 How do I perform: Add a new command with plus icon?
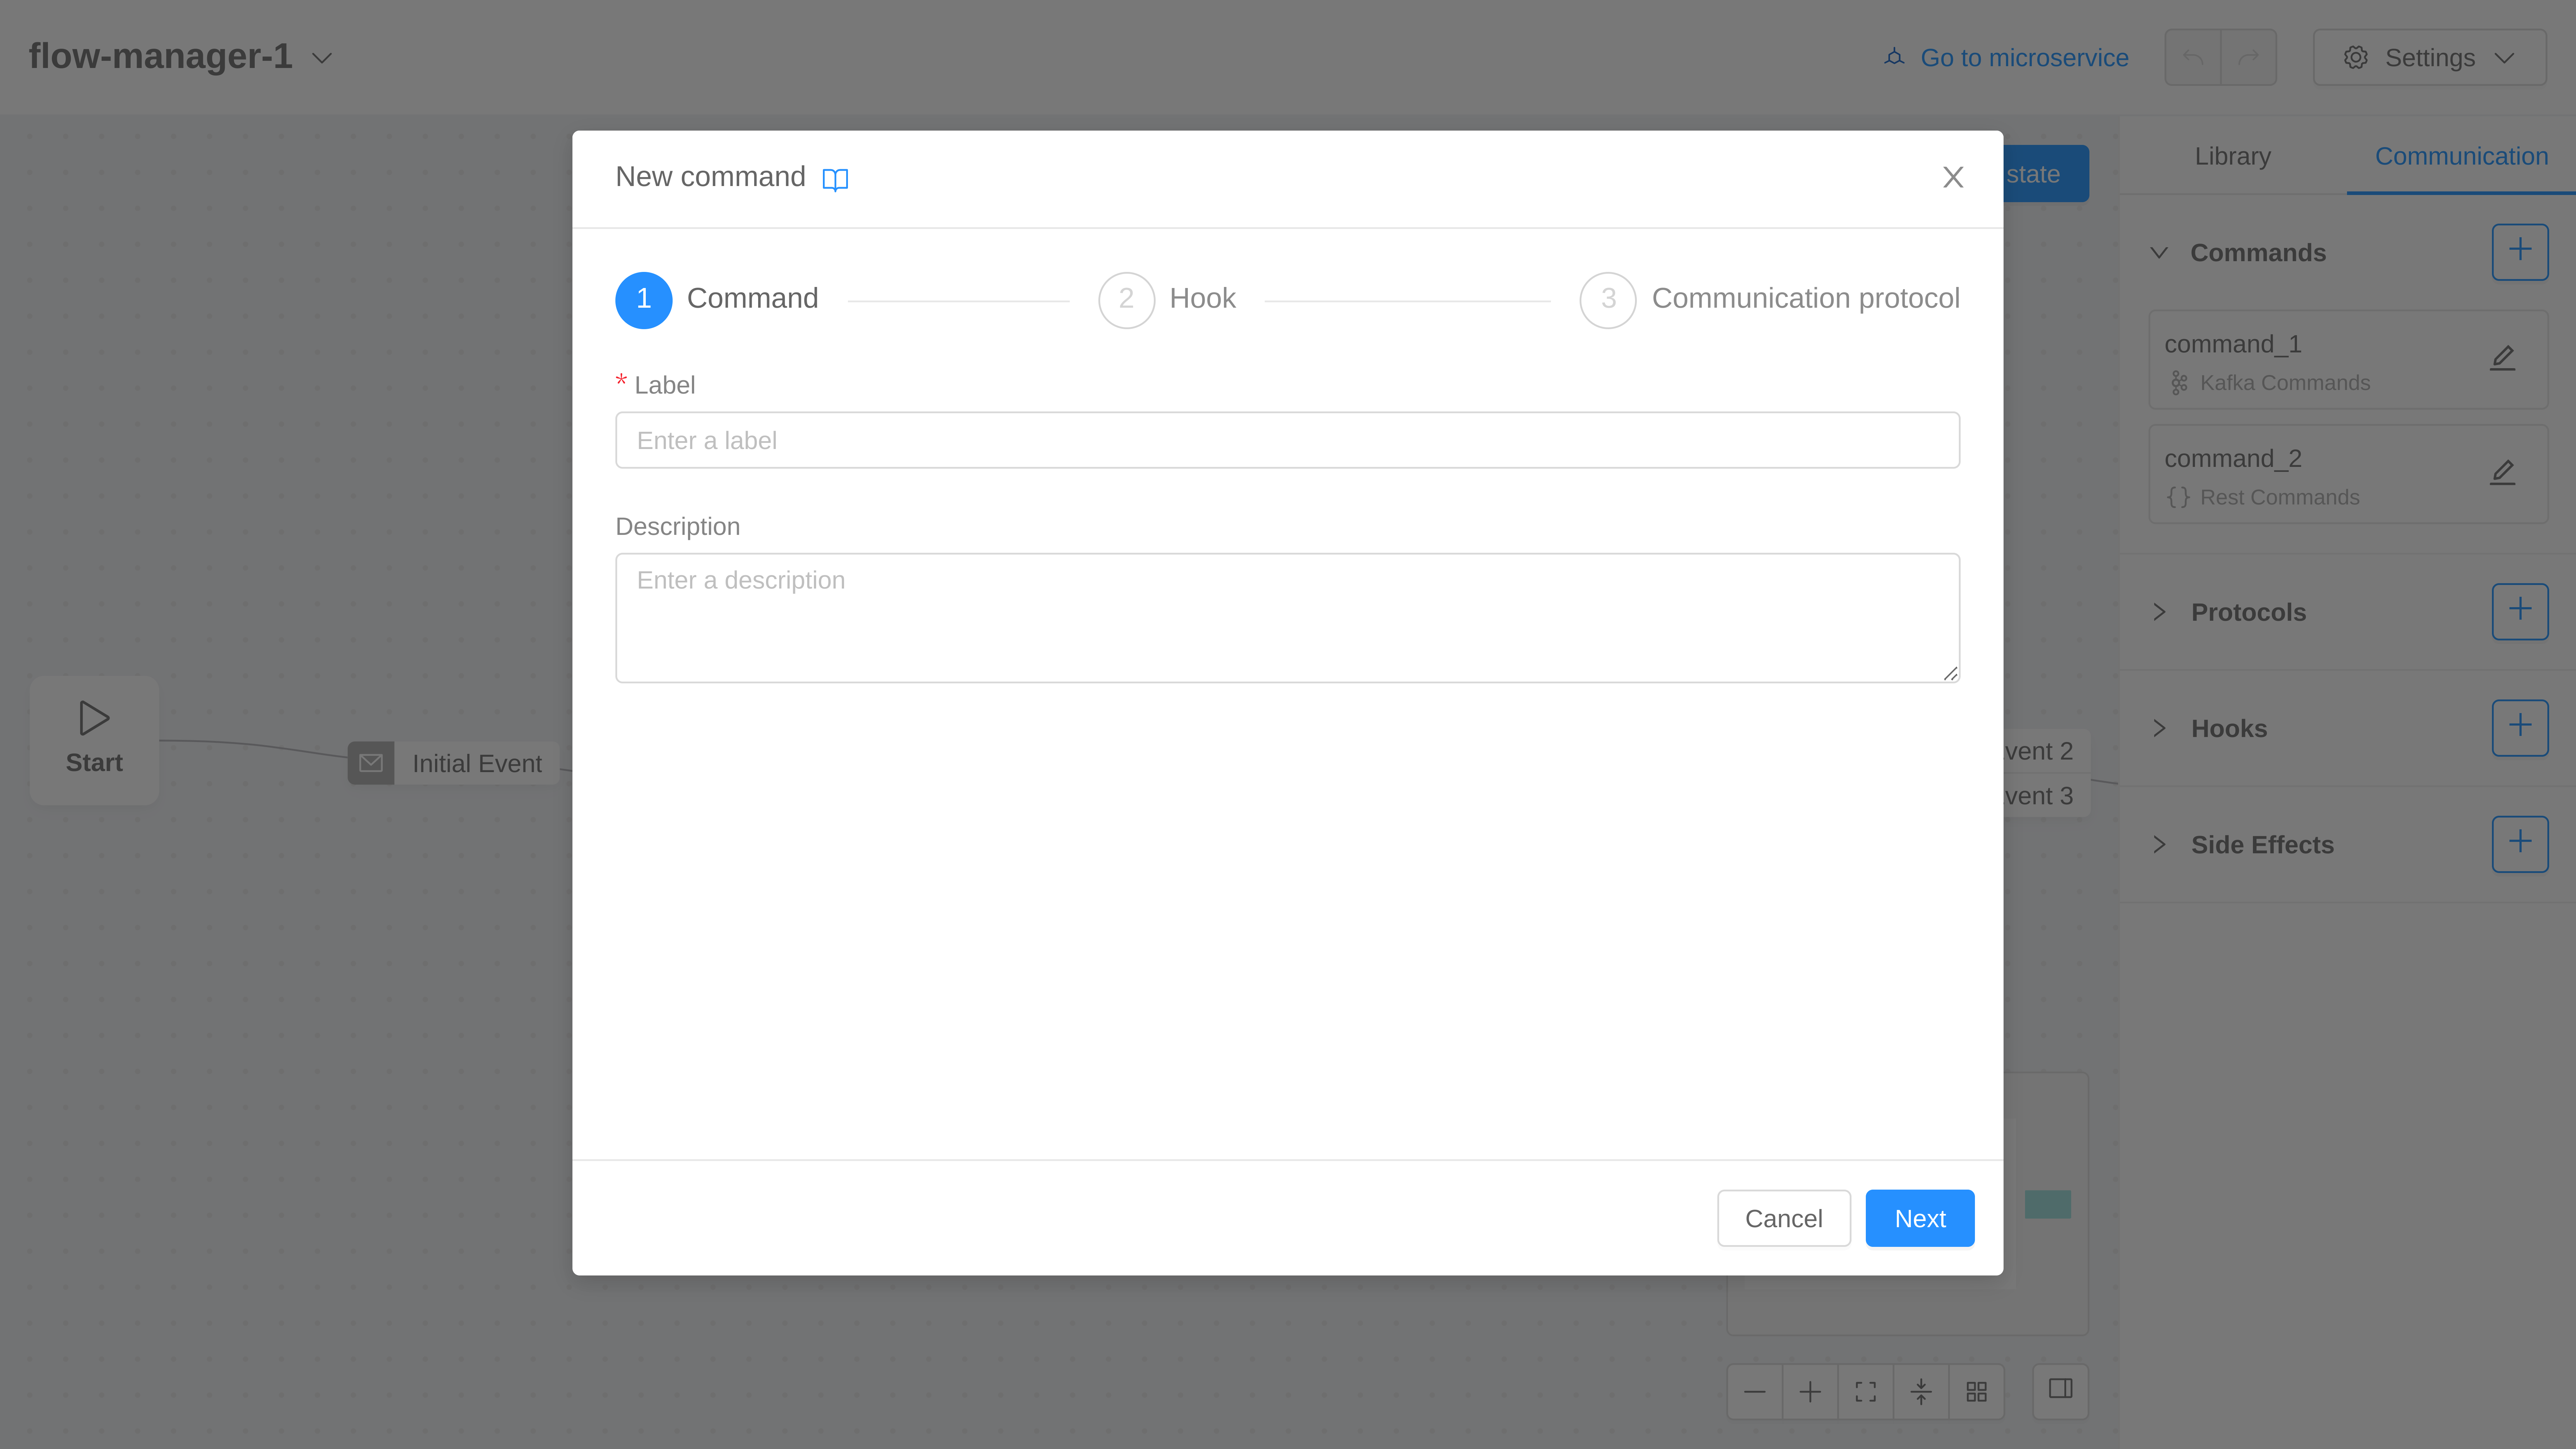[2519, 251]
